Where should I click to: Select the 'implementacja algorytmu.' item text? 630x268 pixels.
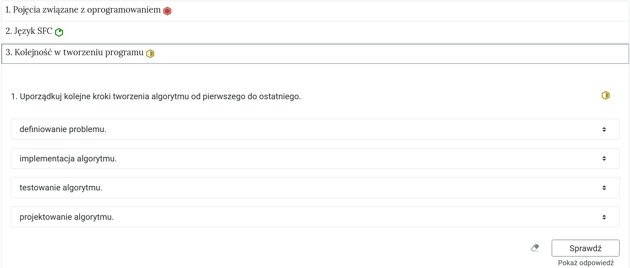tap(68, 159)
